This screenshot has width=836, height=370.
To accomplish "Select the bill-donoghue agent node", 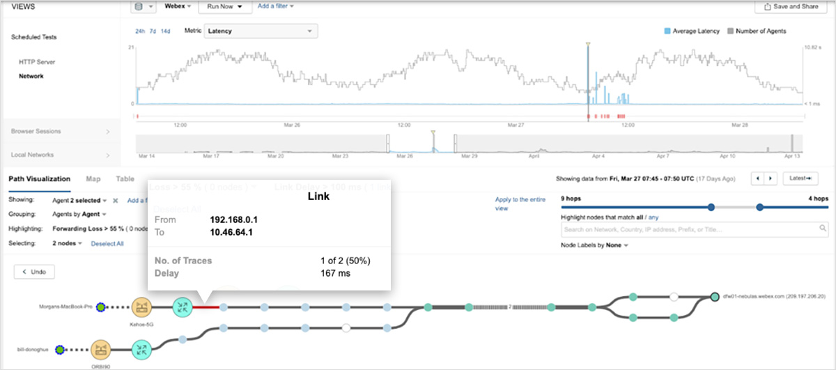I will (x=61, y=349).
